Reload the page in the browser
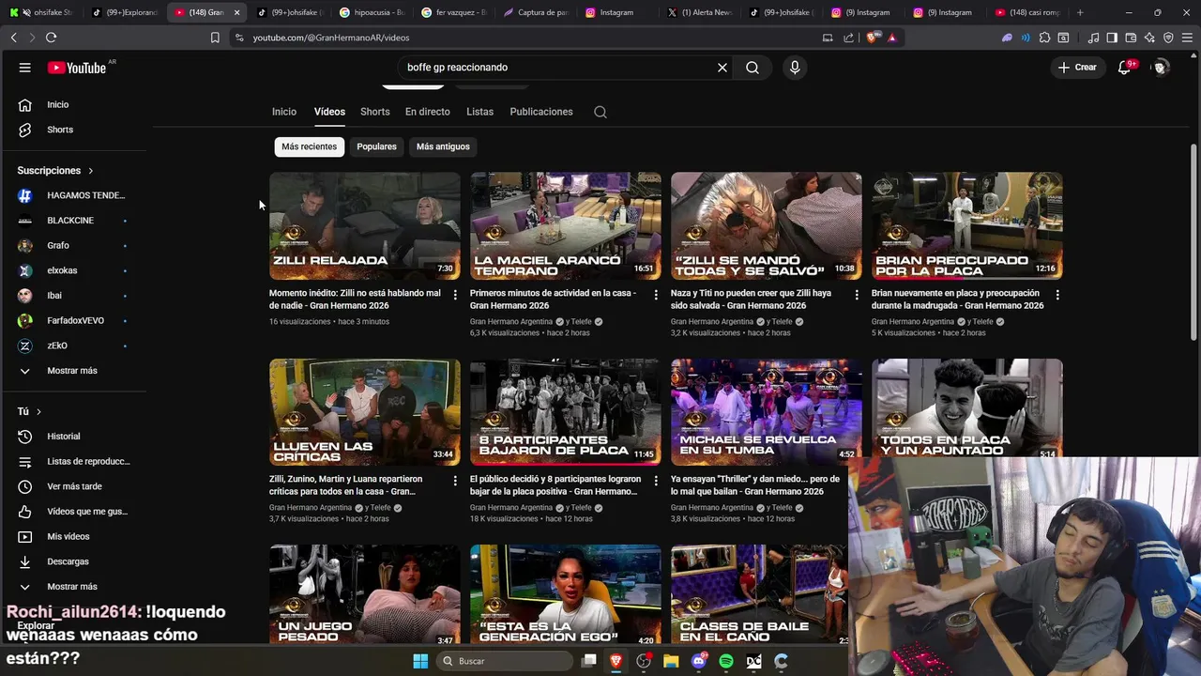Viewport: 1201px width, 676px height. click(x=51, y=38)
